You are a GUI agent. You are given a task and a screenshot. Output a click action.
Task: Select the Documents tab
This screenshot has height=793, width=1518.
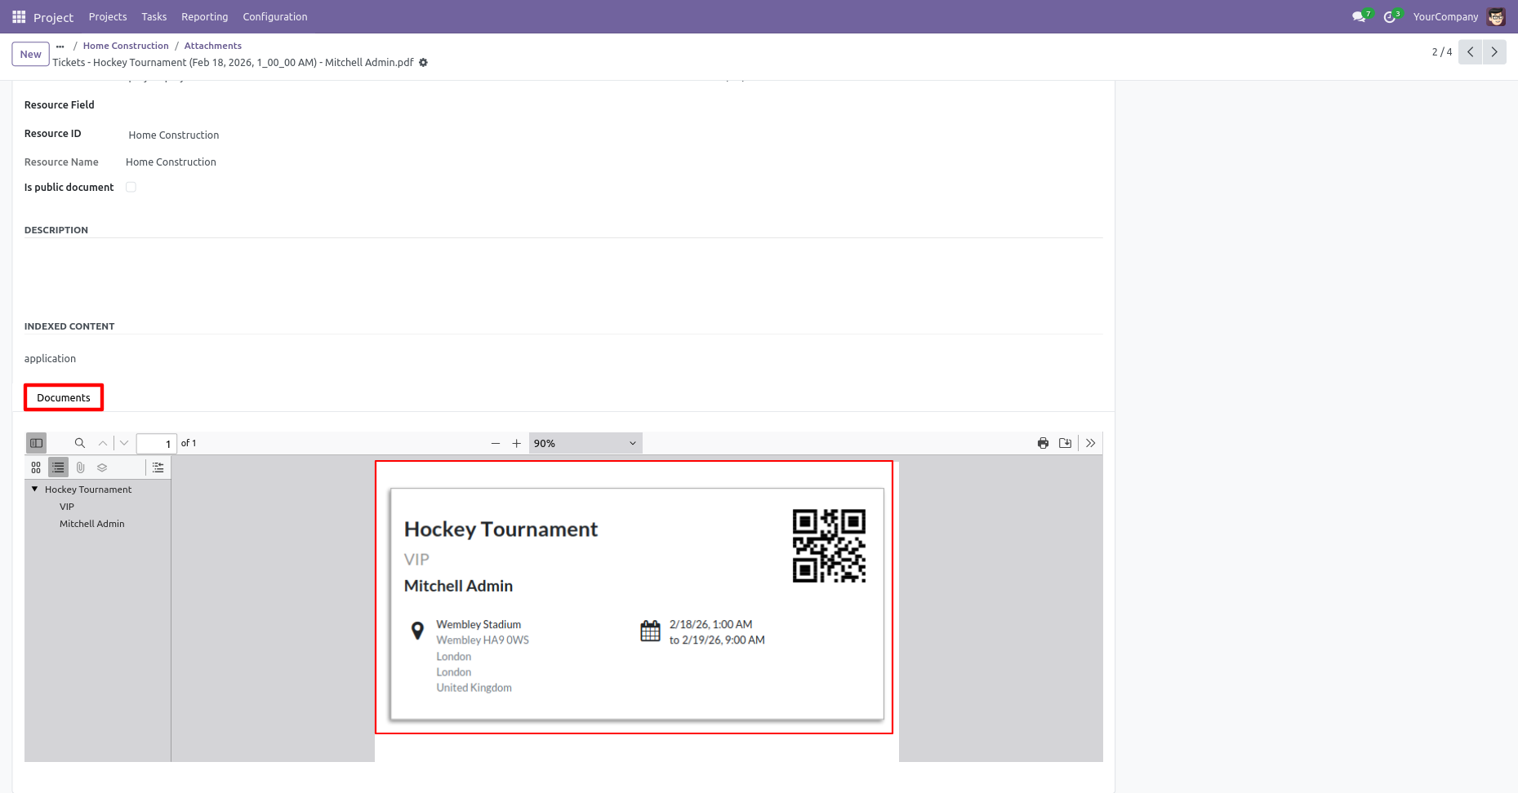[64, 397]
